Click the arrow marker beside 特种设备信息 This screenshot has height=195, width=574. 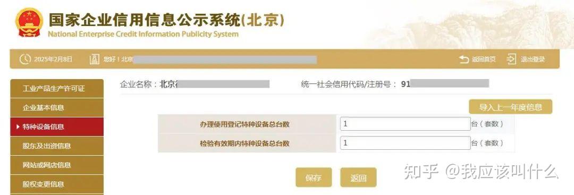18,127
